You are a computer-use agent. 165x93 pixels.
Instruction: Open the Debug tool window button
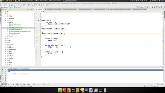click(x=11, y=84)
